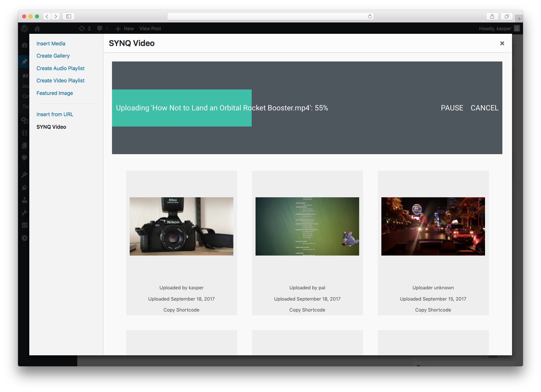Switch to the Create Gallery section

coord(53,56)
